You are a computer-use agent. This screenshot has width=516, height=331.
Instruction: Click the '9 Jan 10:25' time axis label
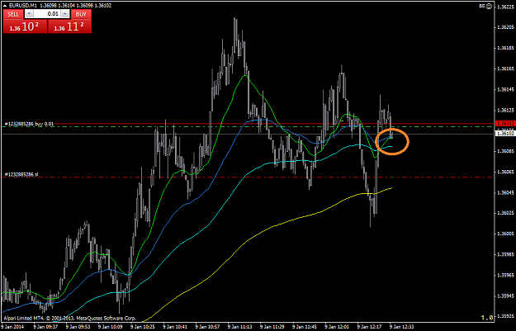coord(143,327)
